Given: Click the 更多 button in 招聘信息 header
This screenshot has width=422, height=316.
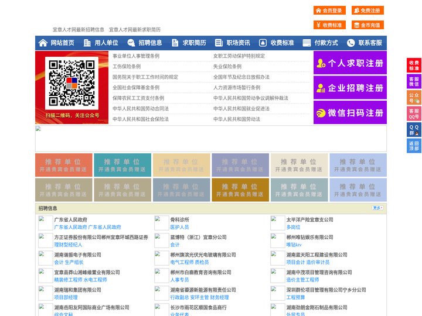Looking at the screenshot, I should tap(377, 208).
